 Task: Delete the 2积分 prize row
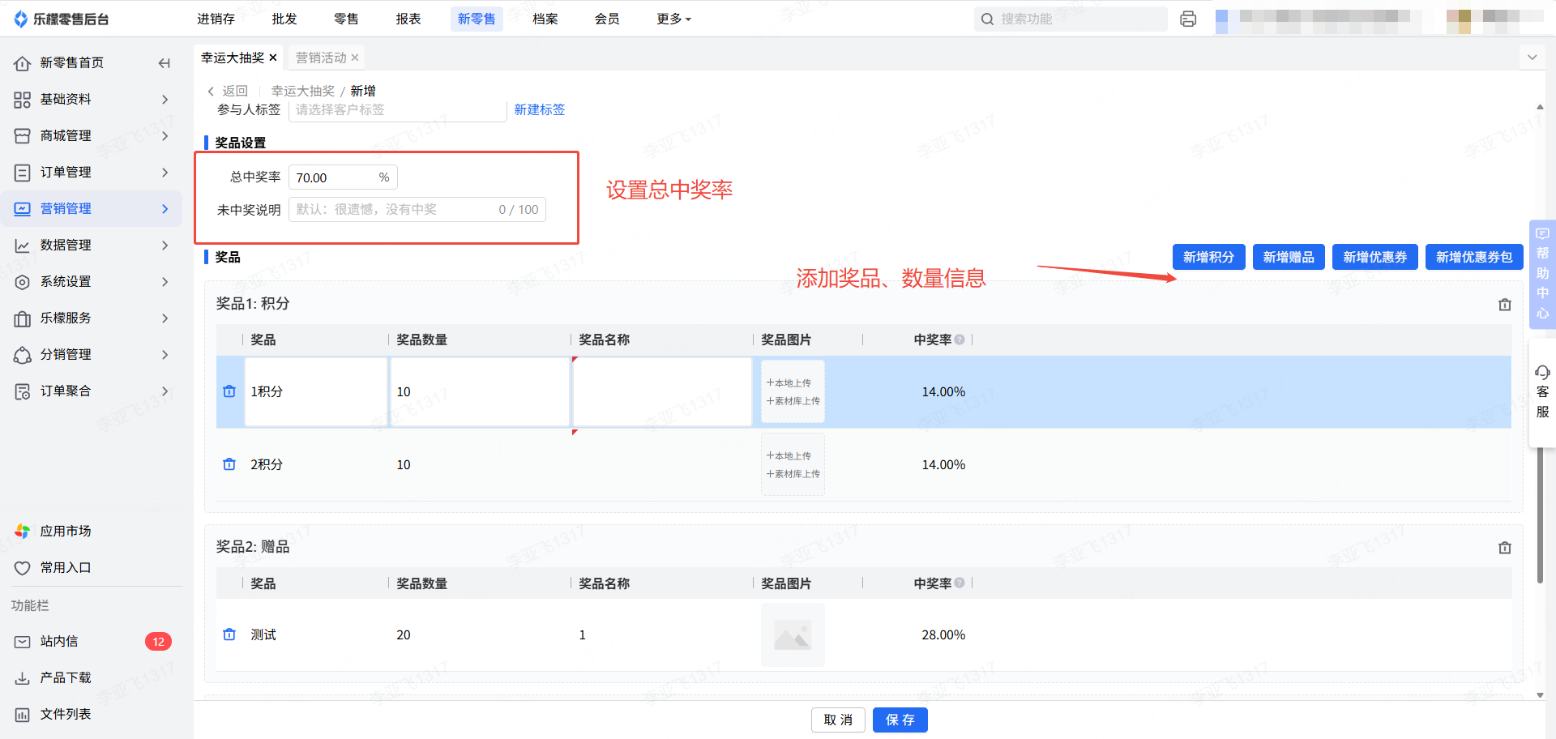[229, 464]
